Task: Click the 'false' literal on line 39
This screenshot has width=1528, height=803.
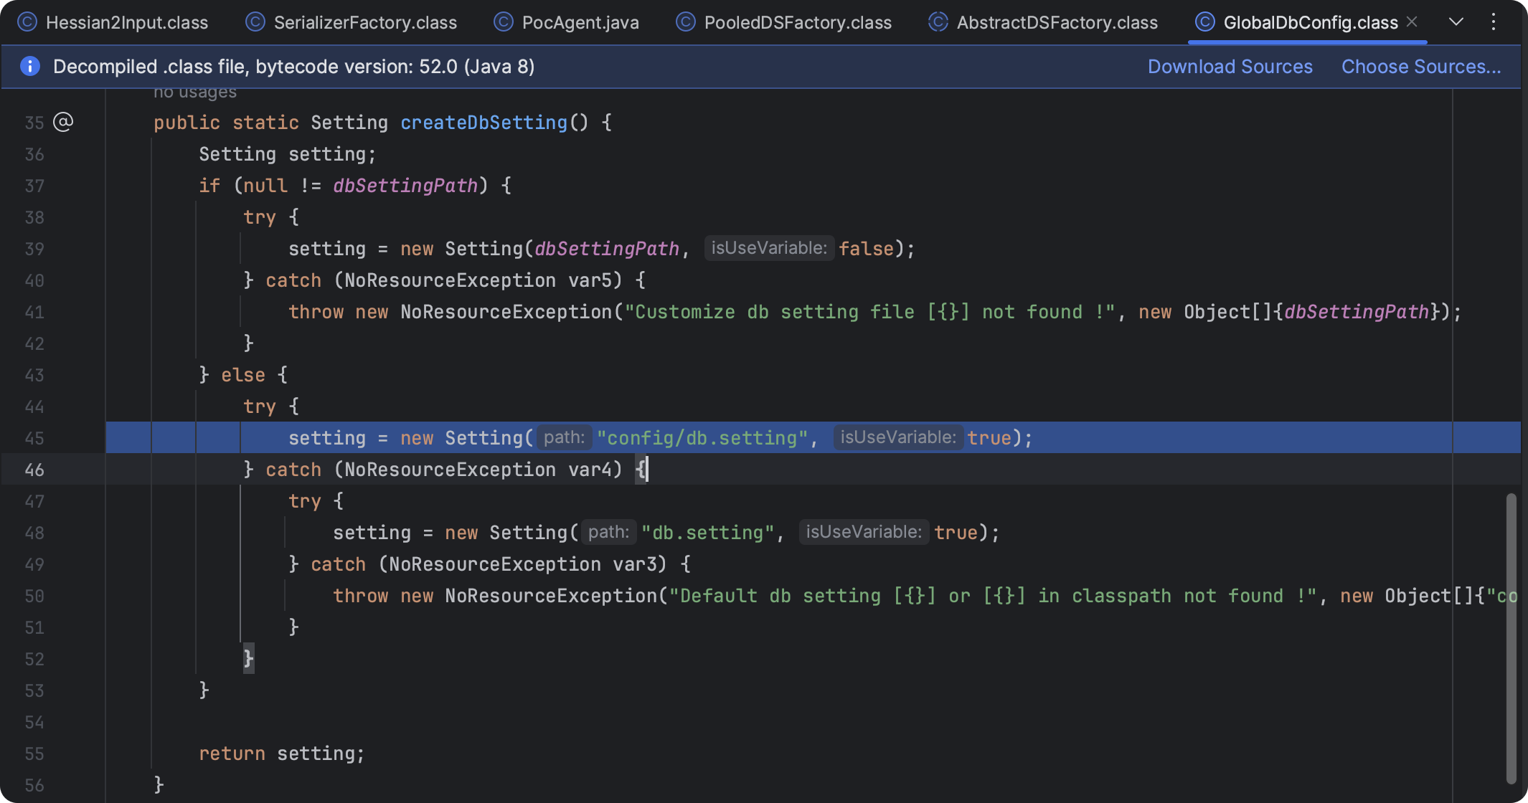Action: coord(866,249)
